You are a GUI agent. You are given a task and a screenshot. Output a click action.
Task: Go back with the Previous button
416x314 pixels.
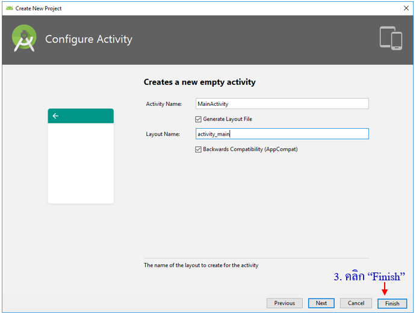(x=284, y=303)
